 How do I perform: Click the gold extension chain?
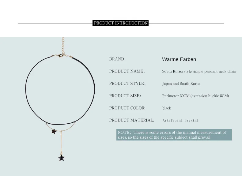pos(63,46)
